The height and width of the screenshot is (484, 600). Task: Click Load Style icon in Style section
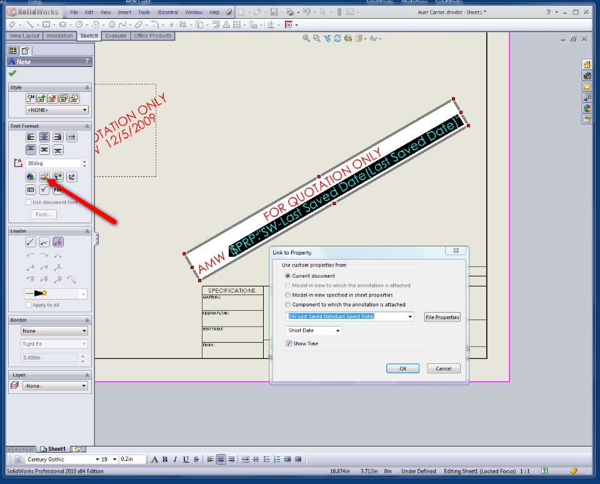pyautogui.click(x=74, y=98)
